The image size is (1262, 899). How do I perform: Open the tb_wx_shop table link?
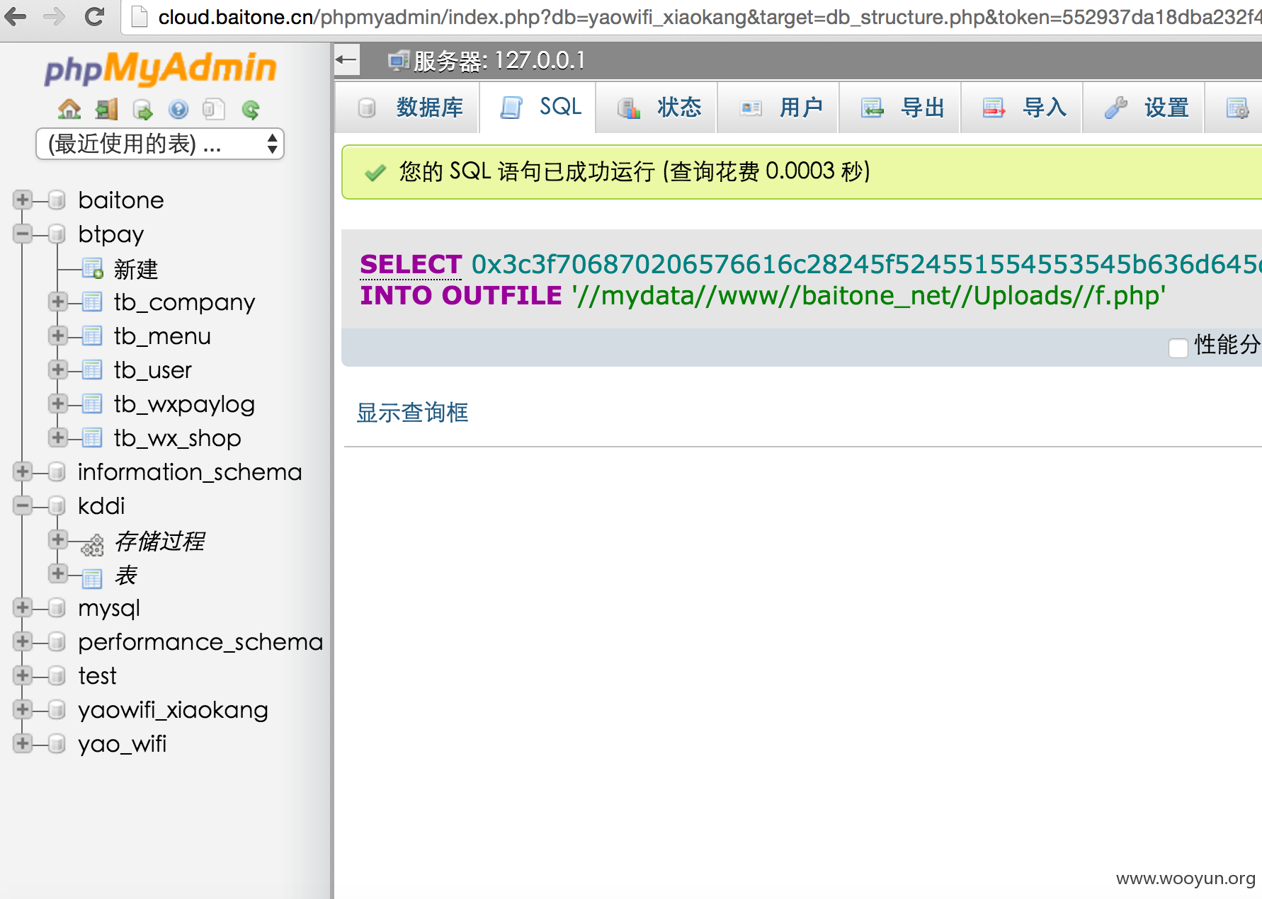pos(177,438)
